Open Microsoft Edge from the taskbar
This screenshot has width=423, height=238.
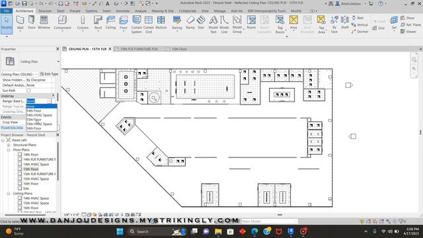[x=254, y=231]
